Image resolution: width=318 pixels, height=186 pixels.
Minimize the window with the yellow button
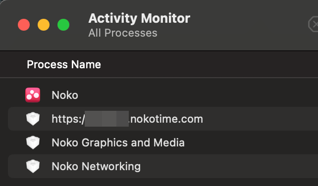(44, 25)
